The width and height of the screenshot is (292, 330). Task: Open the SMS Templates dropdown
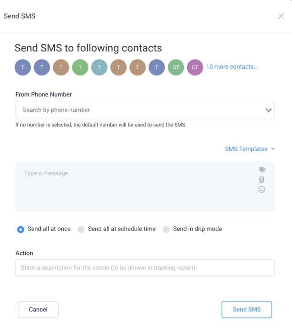tap(250, 149)
